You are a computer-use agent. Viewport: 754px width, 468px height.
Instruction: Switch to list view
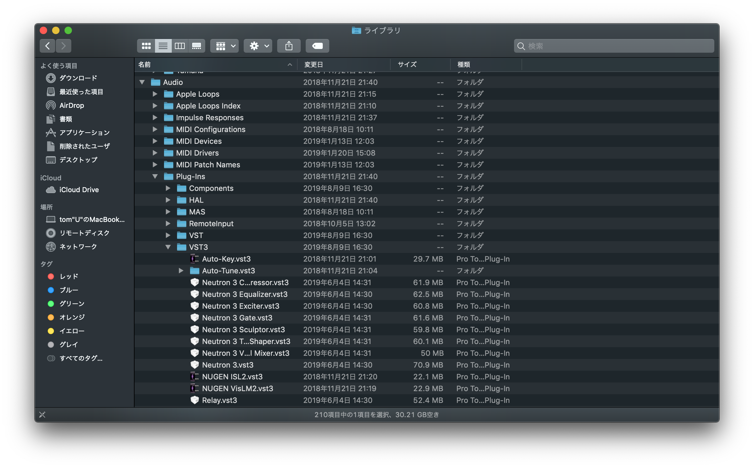pos(163,46)
